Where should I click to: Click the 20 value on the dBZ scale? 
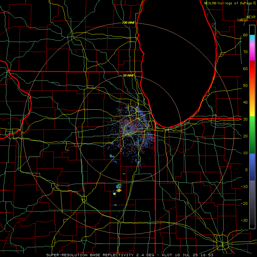tap(245, 136)
